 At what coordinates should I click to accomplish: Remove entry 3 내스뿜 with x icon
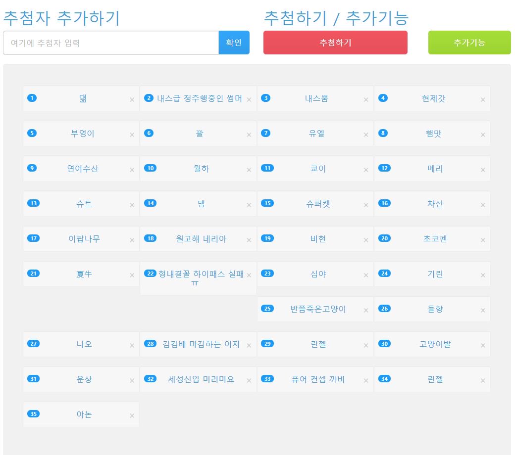click(366, 100)
